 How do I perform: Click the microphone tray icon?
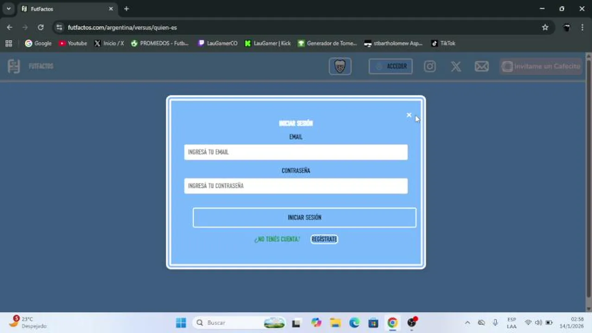(495, 322)
